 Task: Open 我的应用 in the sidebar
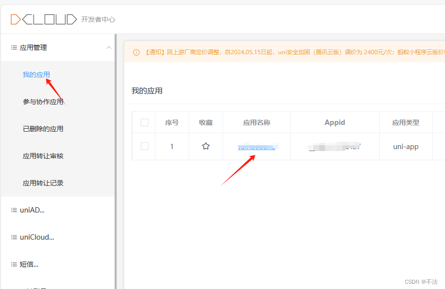[36, 74]
